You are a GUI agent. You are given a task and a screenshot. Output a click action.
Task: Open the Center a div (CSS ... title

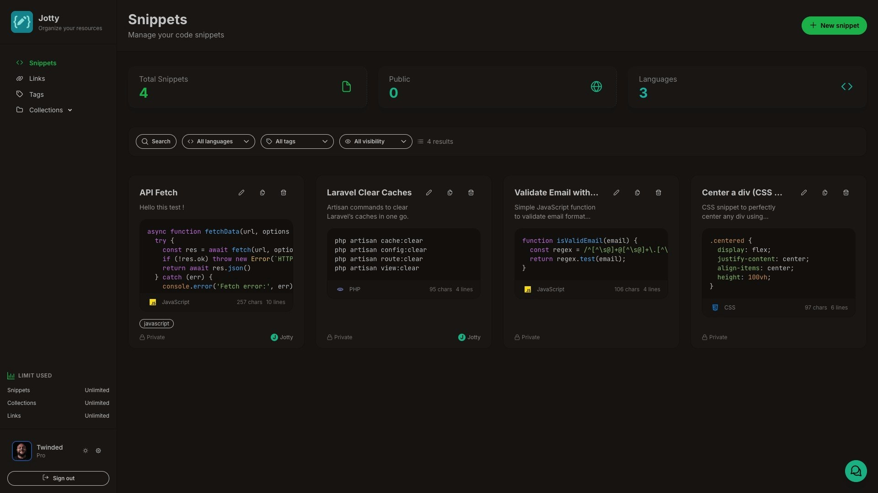point(742,193)
